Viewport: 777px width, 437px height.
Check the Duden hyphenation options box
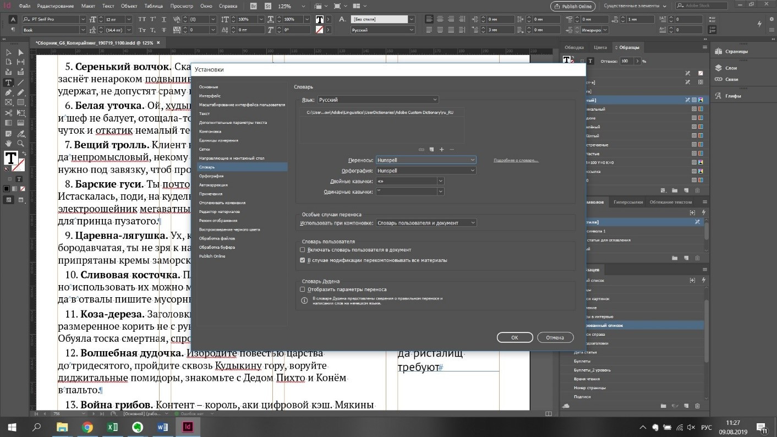(303, 289)
